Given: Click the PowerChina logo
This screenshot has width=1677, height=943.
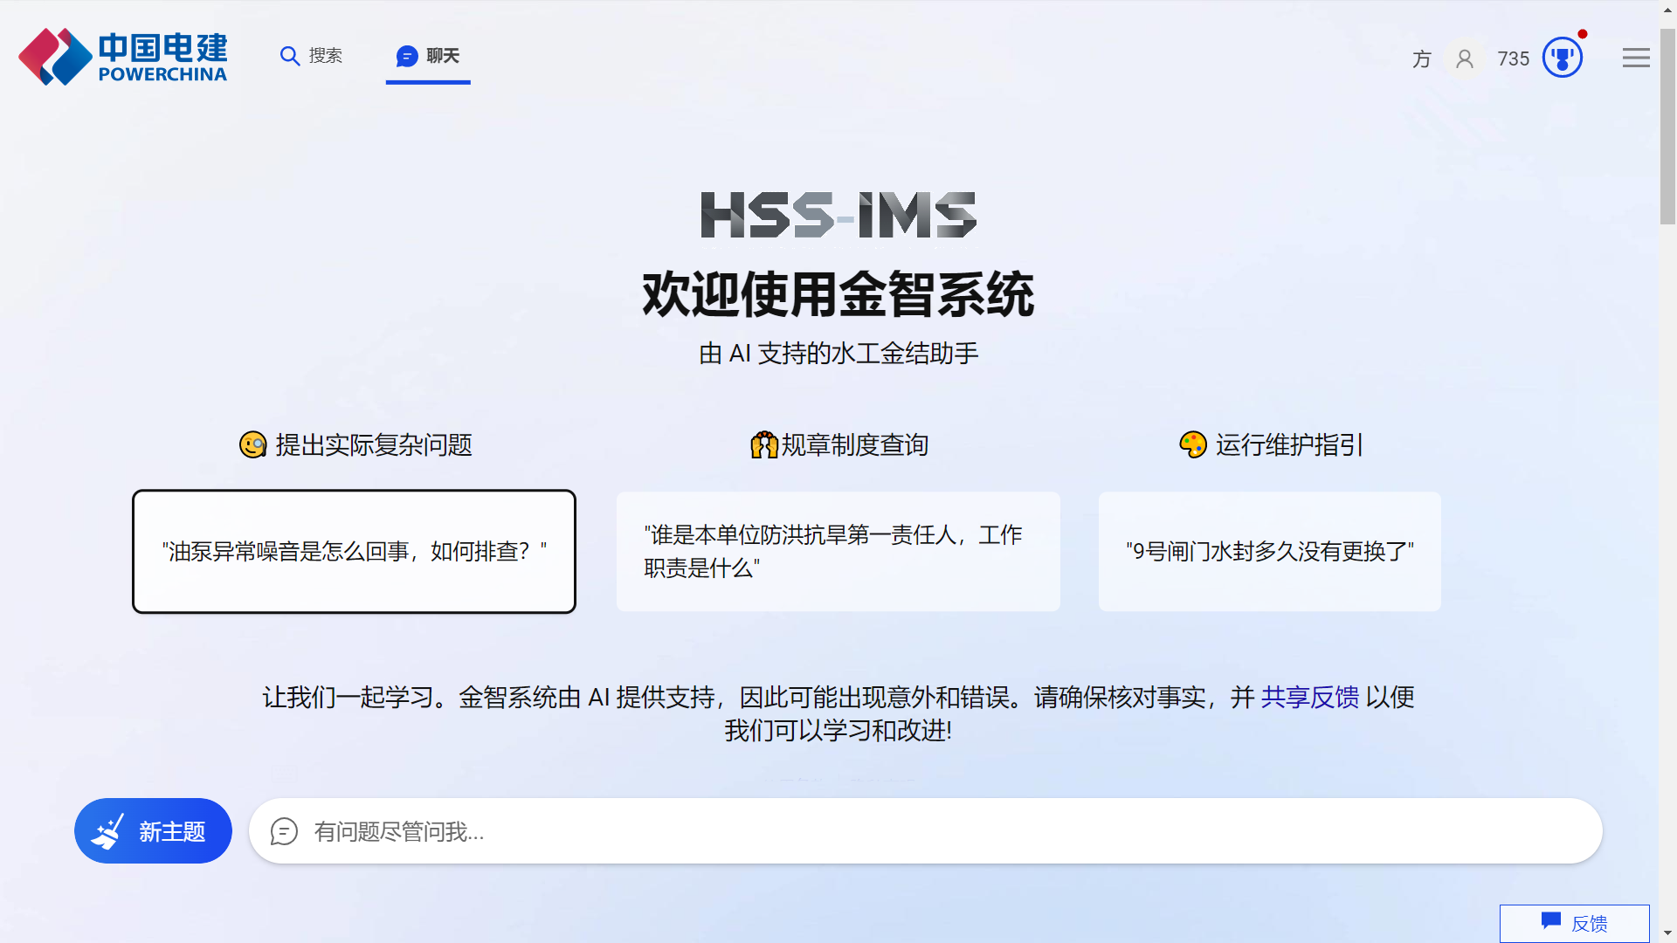Looking at the screenshot, I should (x=122, y=57).
